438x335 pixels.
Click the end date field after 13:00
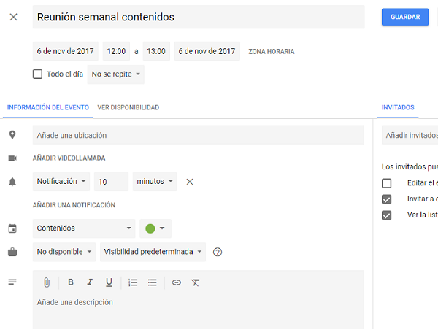[x=207, y=51]
